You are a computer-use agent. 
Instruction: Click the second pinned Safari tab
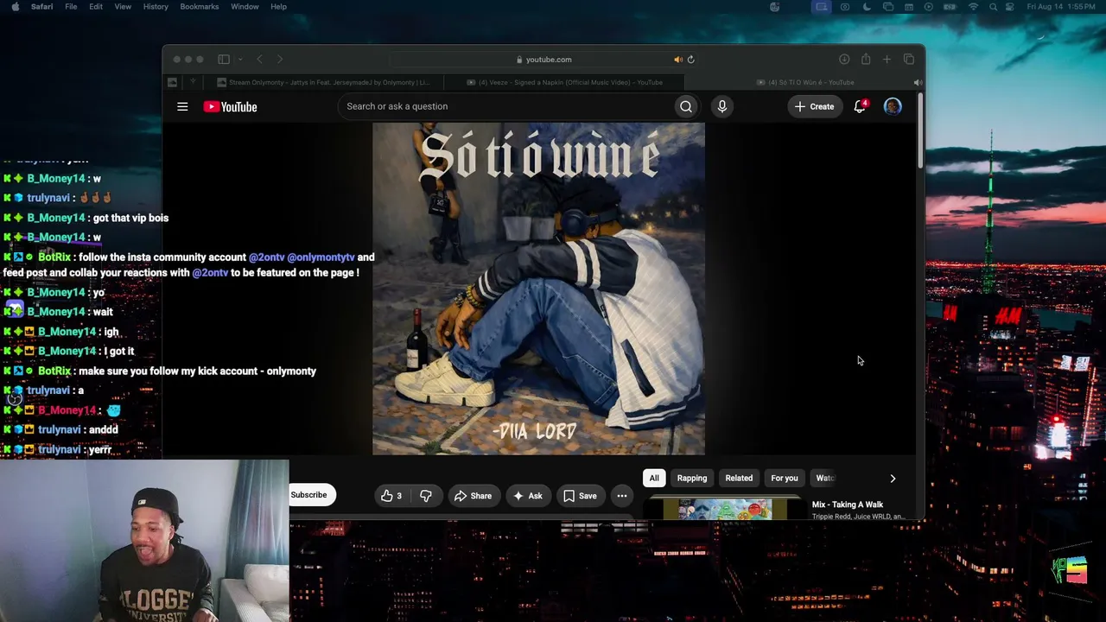(x=194, y=83)
